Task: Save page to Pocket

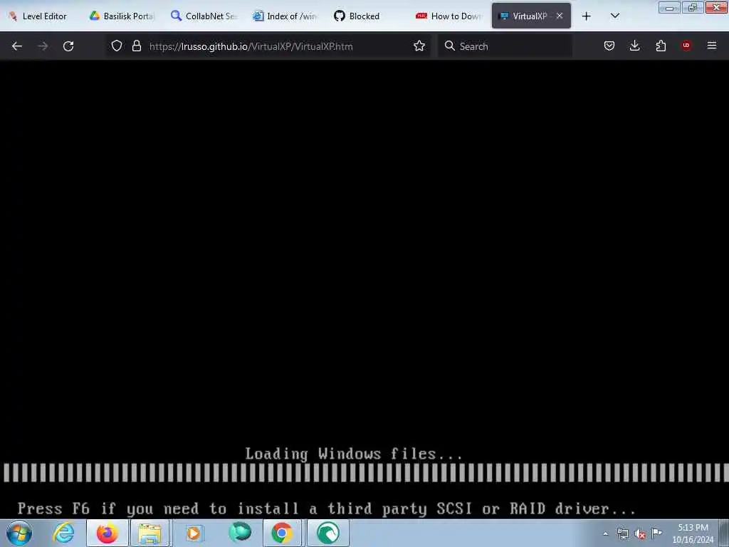Action: point(609,46)
